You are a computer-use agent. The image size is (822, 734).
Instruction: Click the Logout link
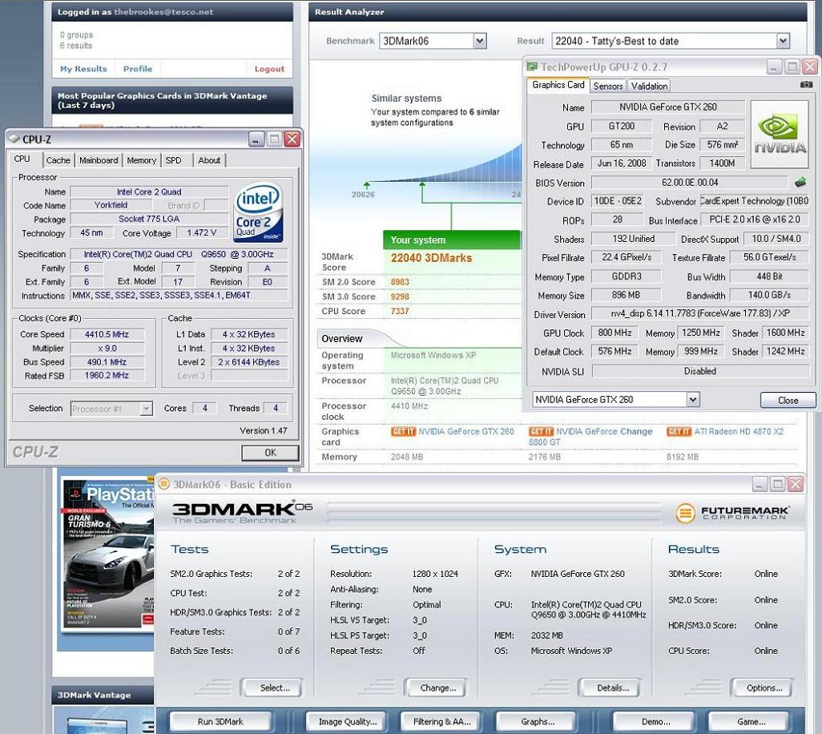[x=269, y=69]
